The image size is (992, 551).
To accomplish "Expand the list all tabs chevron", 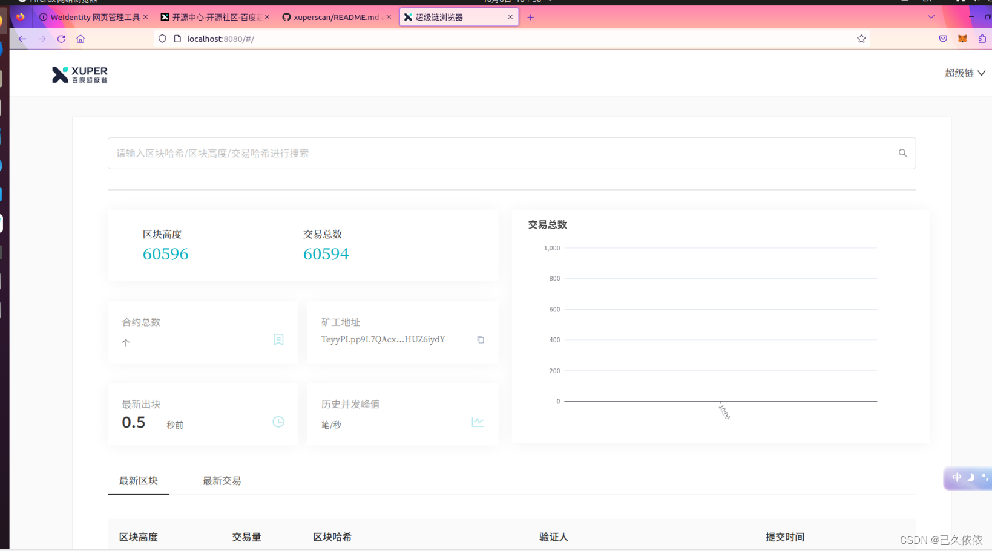I will tap(931, 17).
